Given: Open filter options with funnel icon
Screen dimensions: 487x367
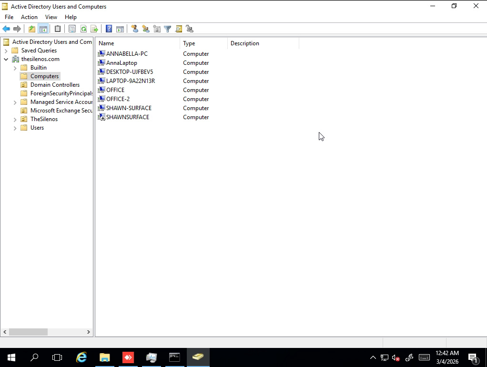Looking at the screenshot, I should [x=167, y=29].
